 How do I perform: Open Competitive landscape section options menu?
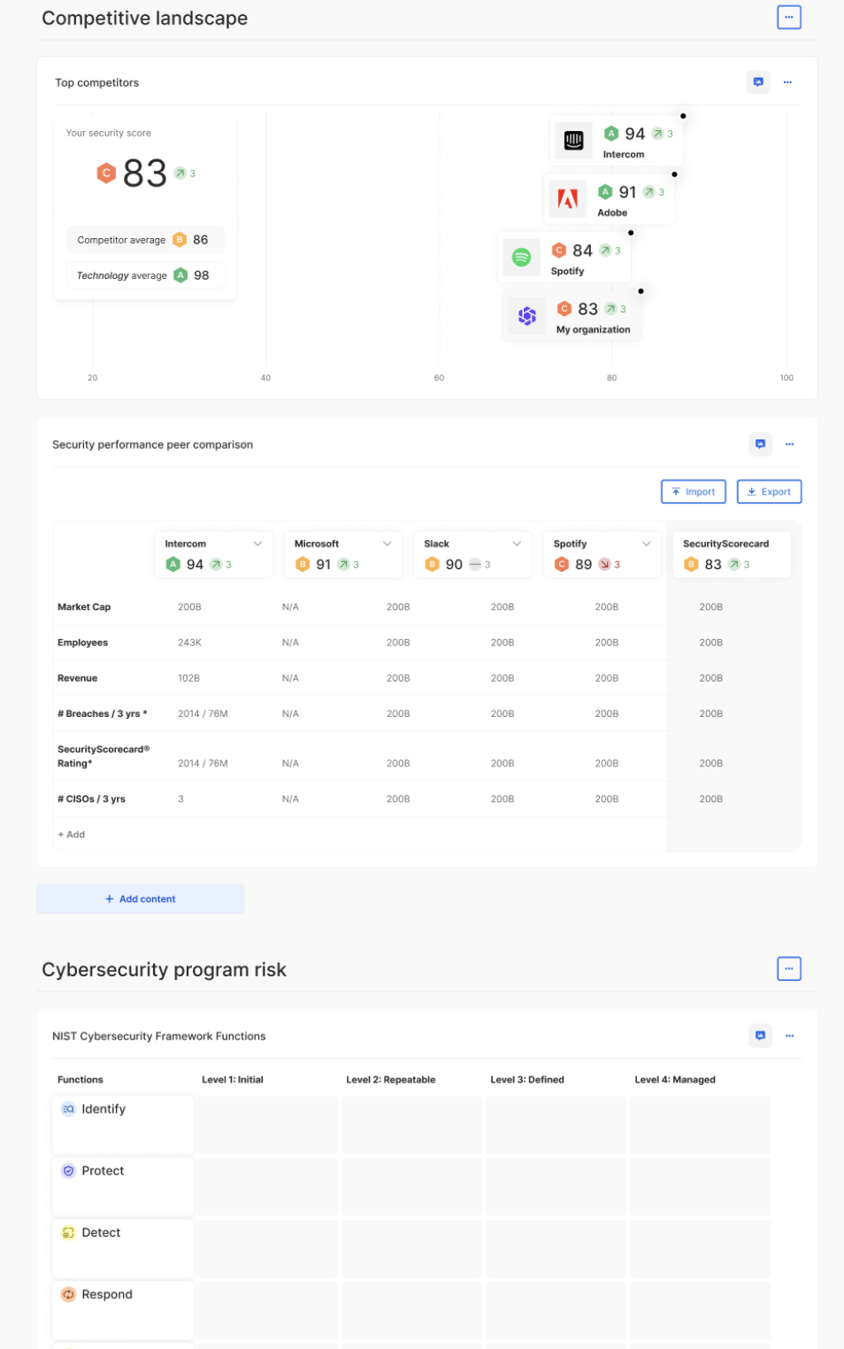click(x=788, y=17)
